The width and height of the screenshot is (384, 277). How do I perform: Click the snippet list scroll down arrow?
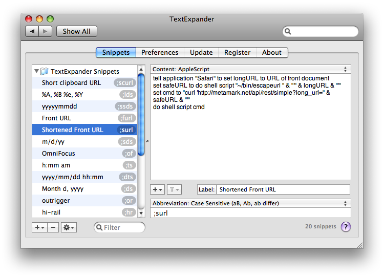pos(141,213)
